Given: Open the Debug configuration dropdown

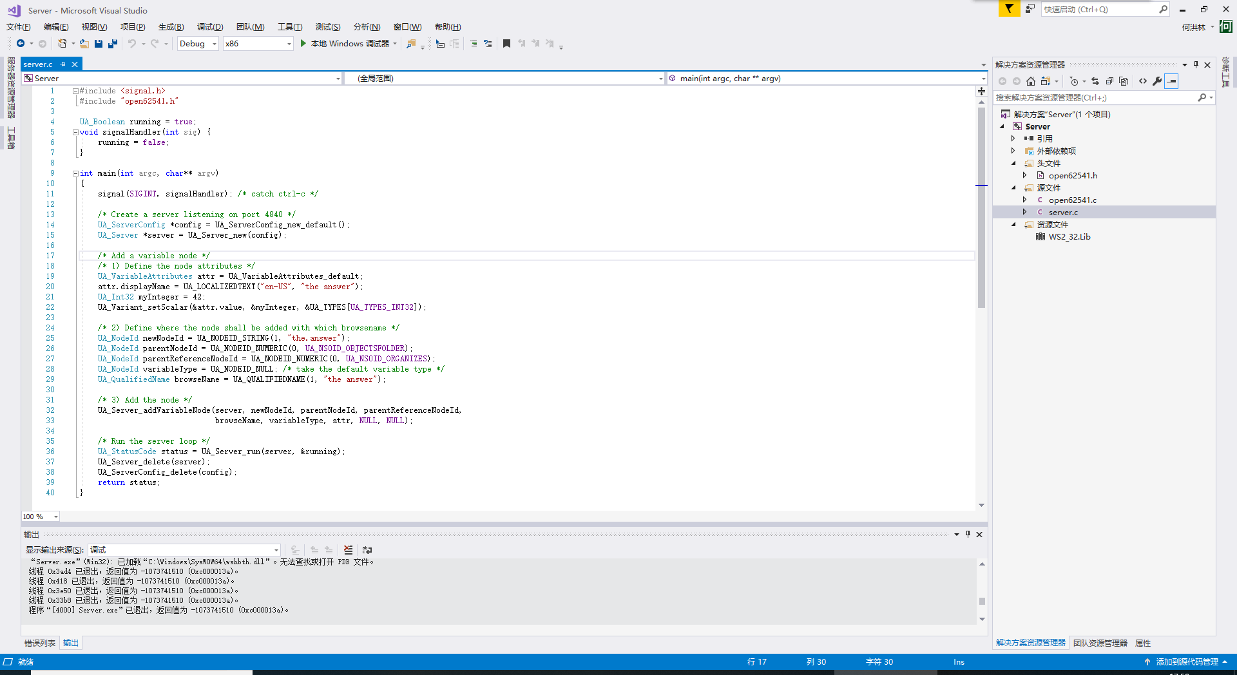Looking at the screenshot, I should (198, 43).
